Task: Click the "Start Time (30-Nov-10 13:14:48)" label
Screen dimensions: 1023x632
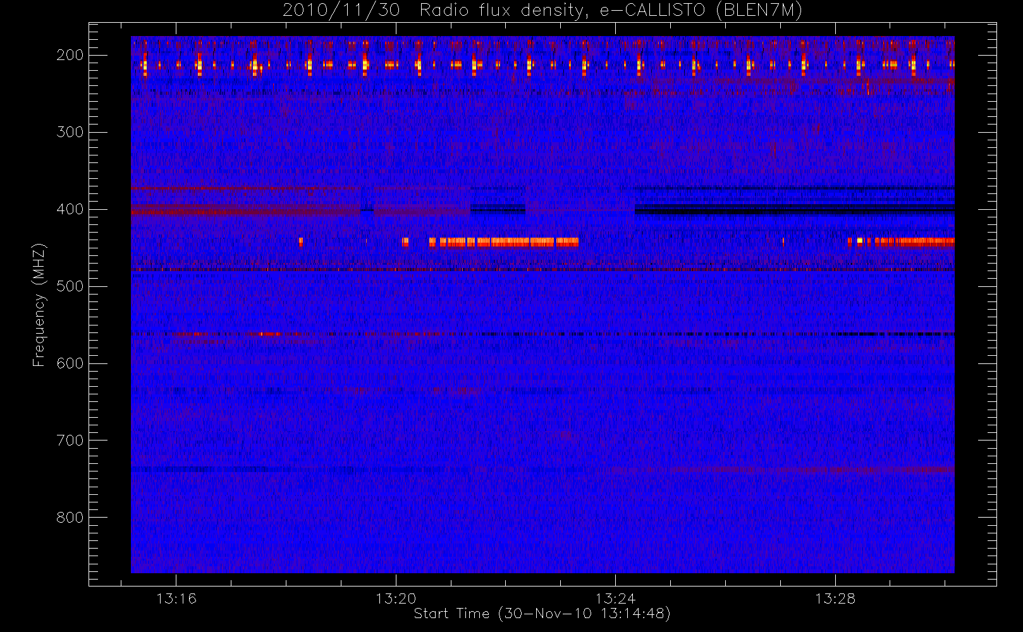Action: (542, 614)
